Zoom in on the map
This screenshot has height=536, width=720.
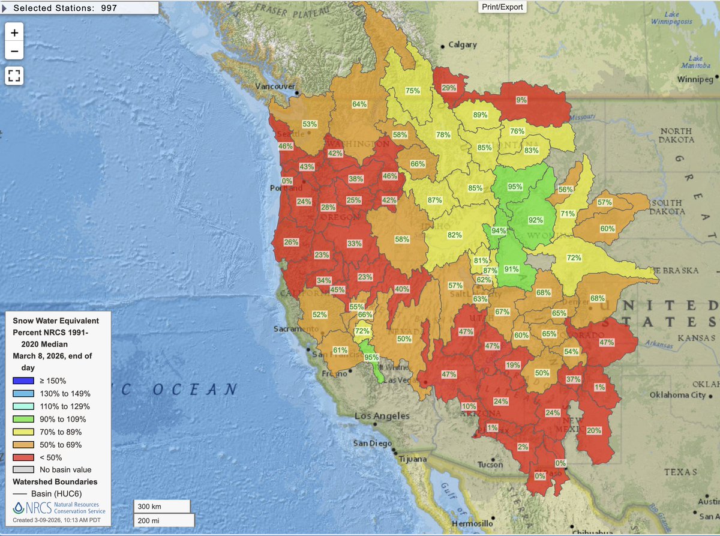(14, 32)
